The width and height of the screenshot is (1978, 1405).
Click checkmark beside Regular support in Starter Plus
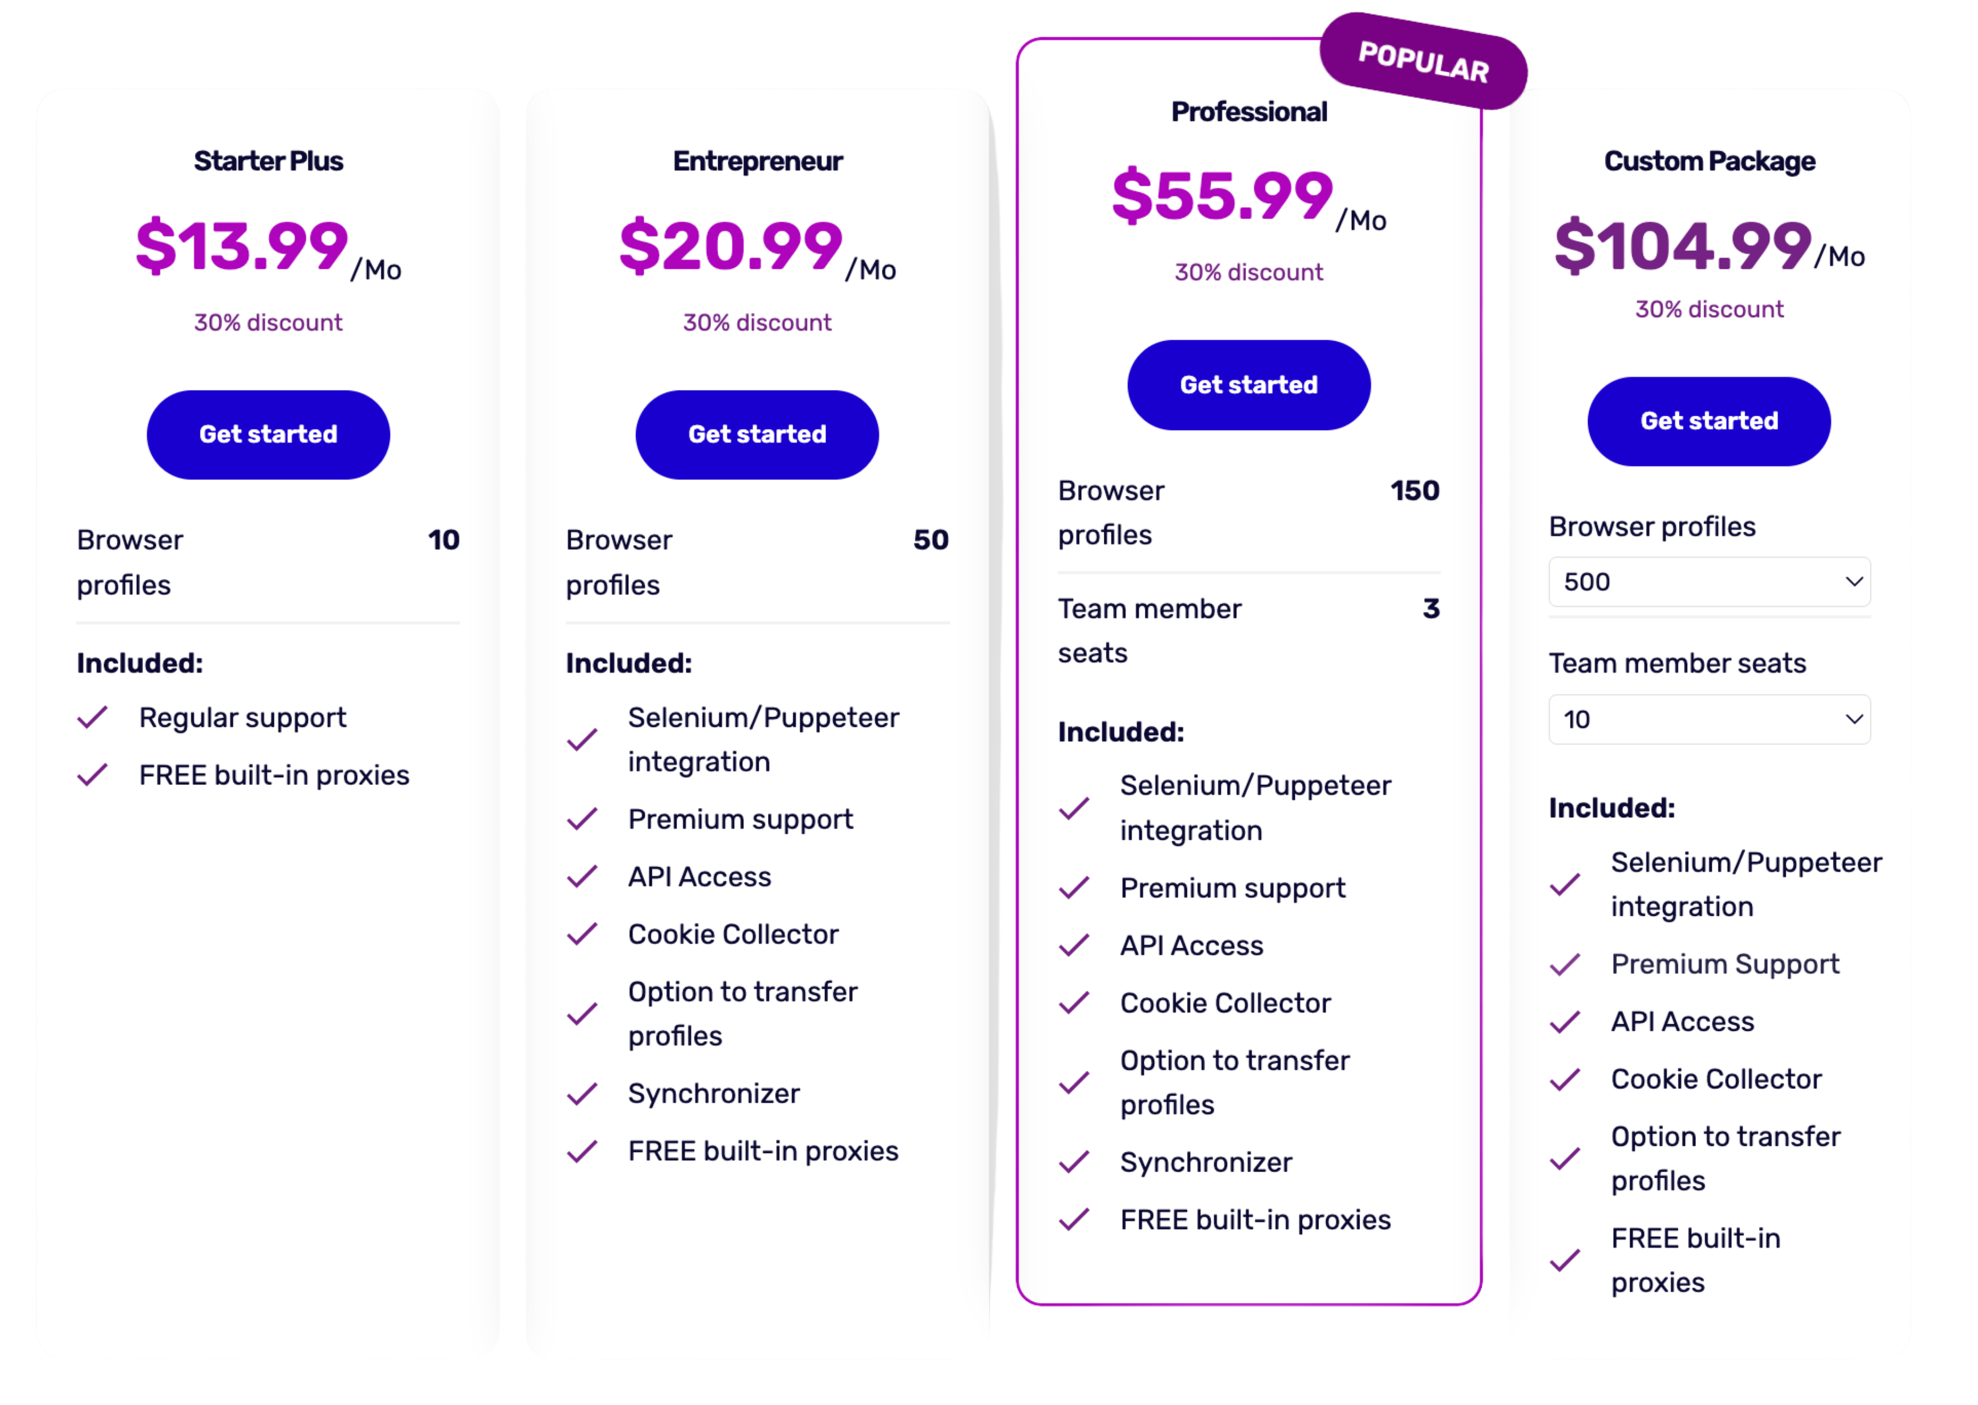[x=93, y=717]
